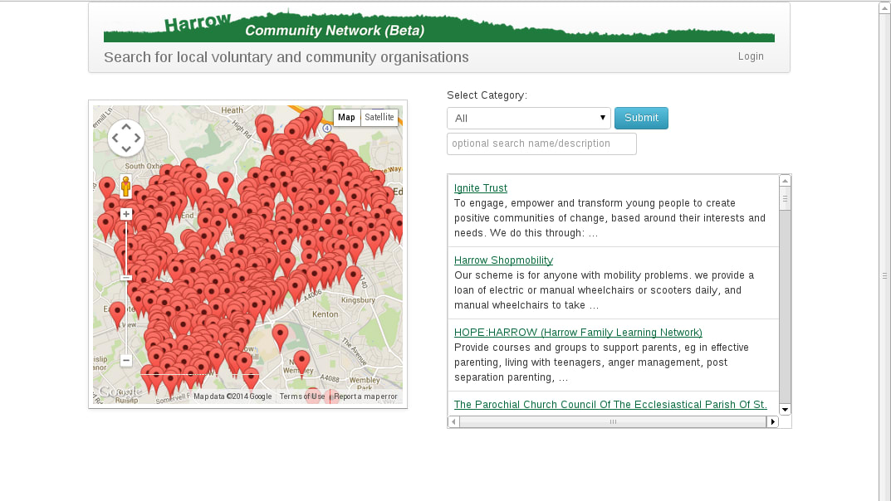The width and height of the screenshot is (891, 501).
Task: Pan the map up with arrow
Action: coord(126,127)
